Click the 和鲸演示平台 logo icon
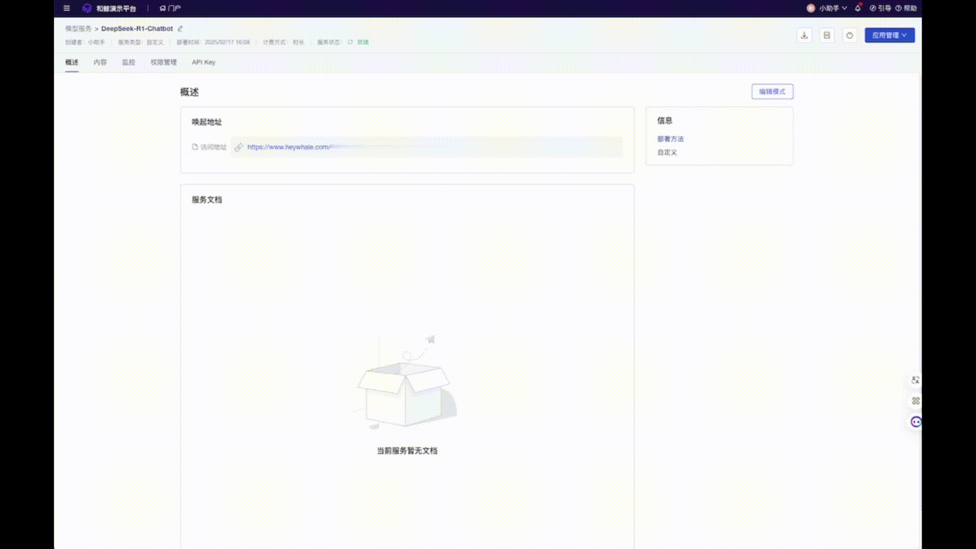 click(x=87, y=8)
